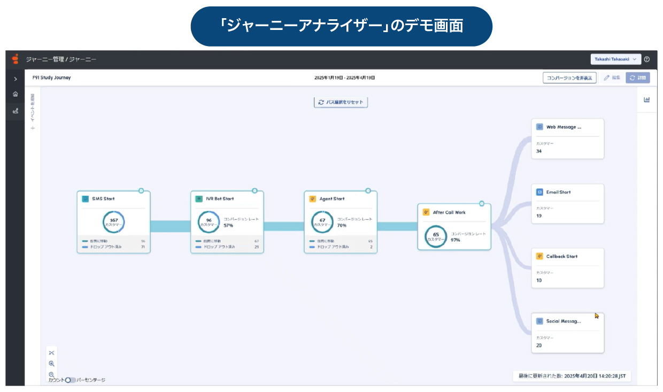Screen dimensions: 663x392
Task: Click the connector circle on the SMS Start node
Action: (x=141, y=190)
